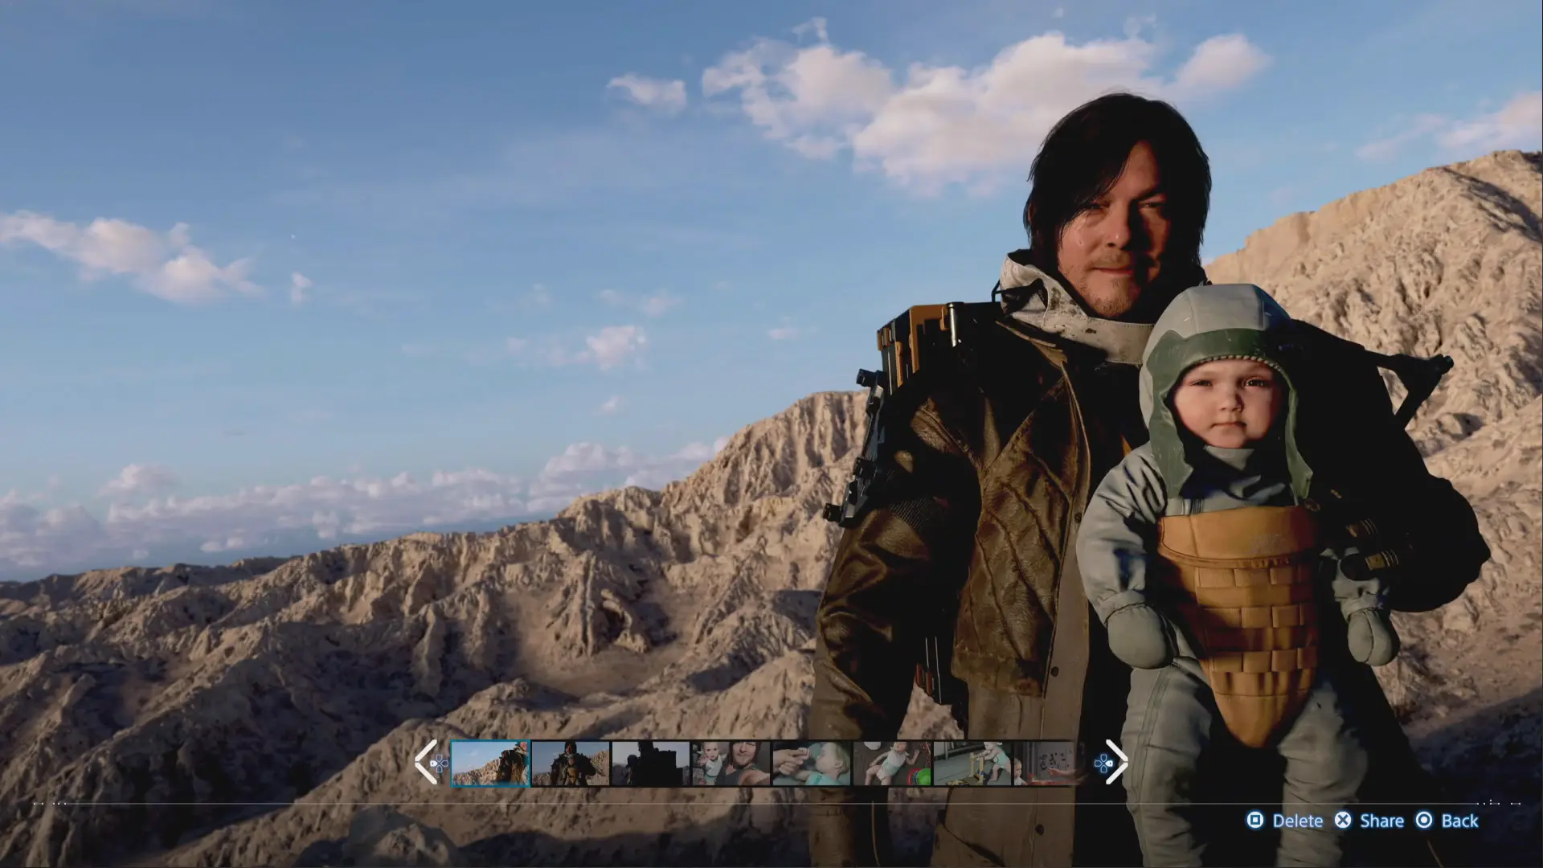Click the cross Share button icon
Image resolution: width=1543 pixels, height=868 pixels.
[x=1343, y=821]
